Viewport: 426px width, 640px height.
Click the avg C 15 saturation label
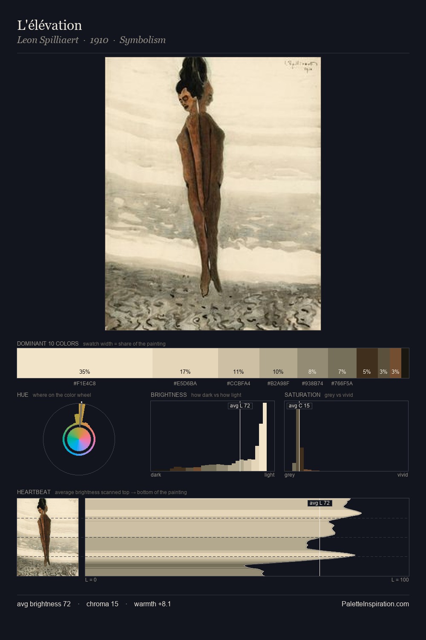[299, 406]
